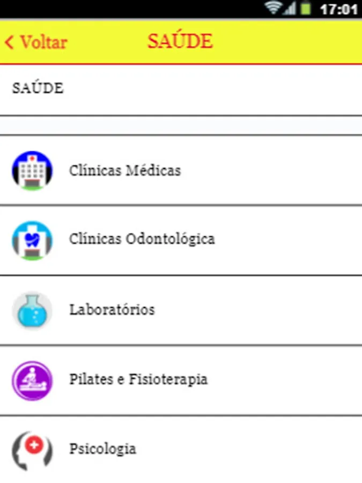Click the purple physiotherapy massage icon
Viewport: 362px width, 483px height.
coord(32,380)
